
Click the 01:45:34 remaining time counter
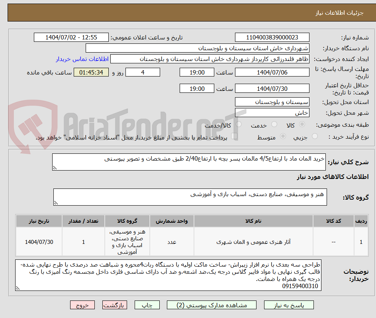tap(91, 72)
